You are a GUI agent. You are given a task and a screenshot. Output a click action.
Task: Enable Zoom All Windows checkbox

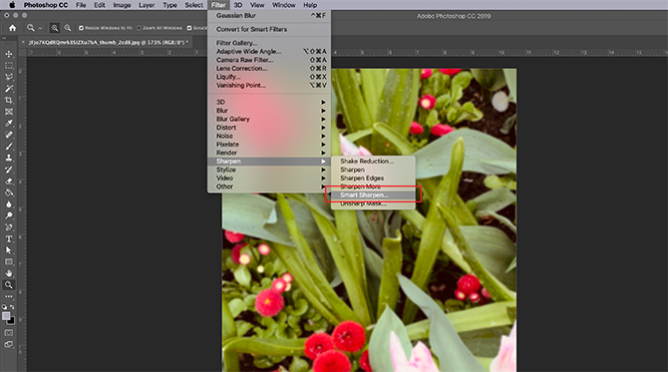pyautogui.click(x=139, y=28)
